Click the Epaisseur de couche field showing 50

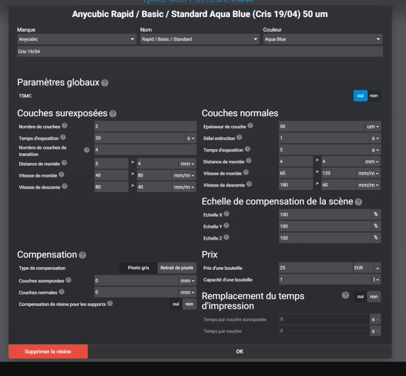click(322, 126)
